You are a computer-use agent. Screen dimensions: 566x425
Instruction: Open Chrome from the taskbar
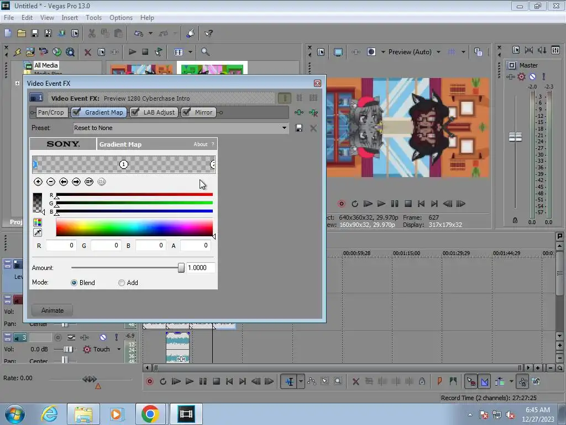click(x=150, y=414)
